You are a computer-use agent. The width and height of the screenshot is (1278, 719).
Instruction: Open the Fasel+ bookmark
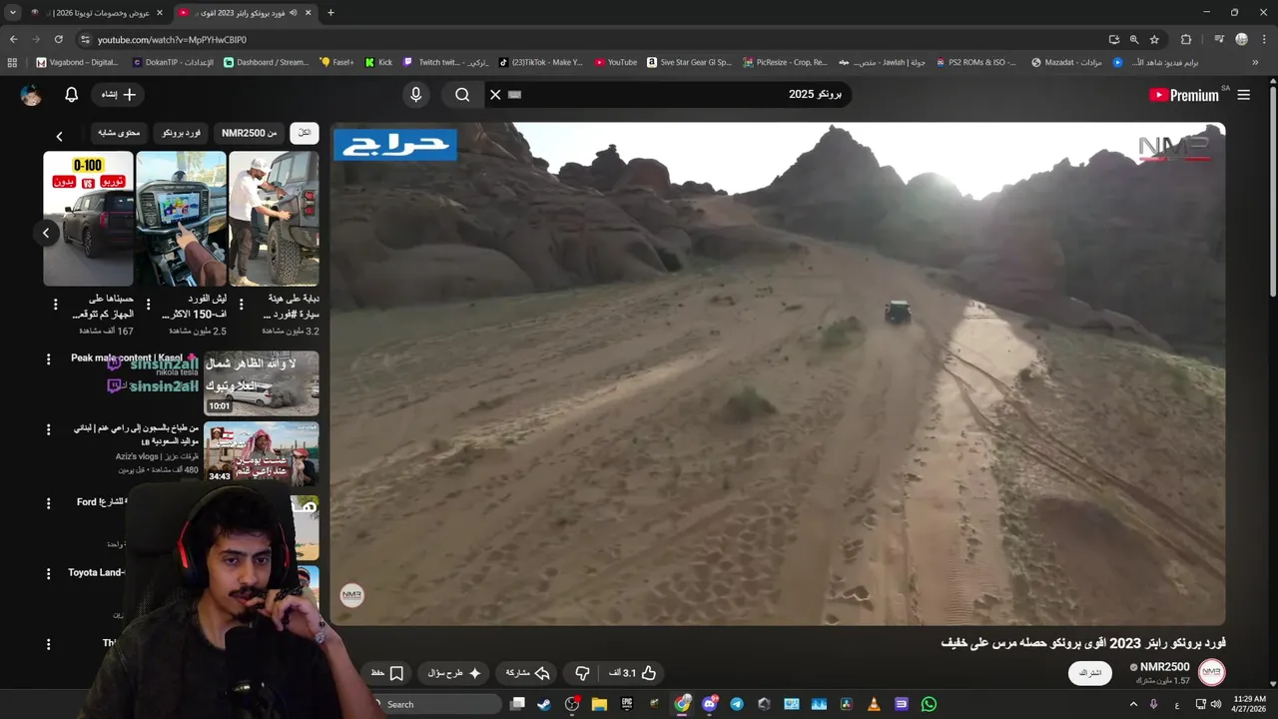pyautogui.click(x=337, y=62)
